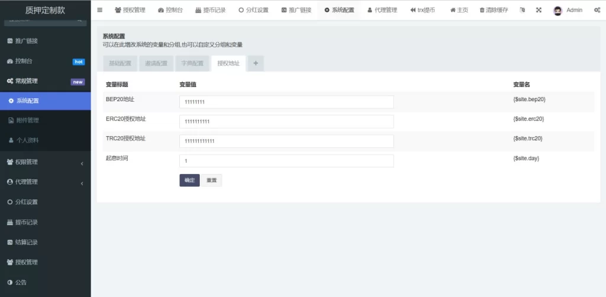606x297 pixels.
Task: Click the new badge beside 常规管理
Action: click(78, 82)
